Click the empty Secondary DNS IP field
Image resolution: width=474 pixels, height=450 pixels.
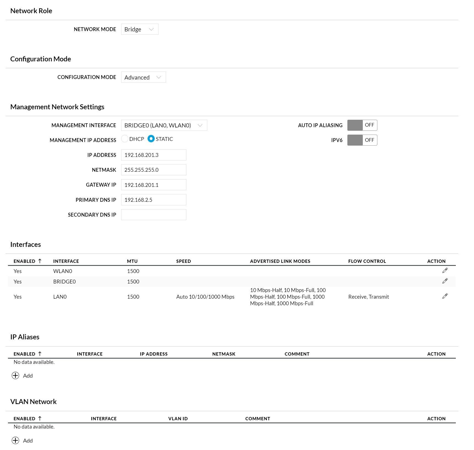tap(154, 215)
